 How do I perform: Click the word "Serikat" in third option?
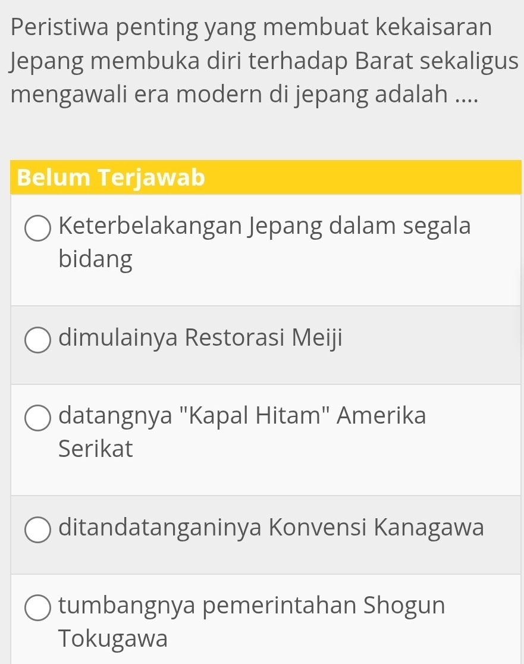(96, 449)
